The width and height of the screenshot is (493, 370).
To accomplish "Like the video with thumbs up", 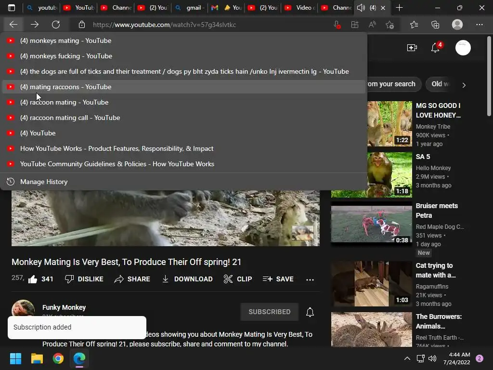I will pyautogui.click(x=40, y=279).
